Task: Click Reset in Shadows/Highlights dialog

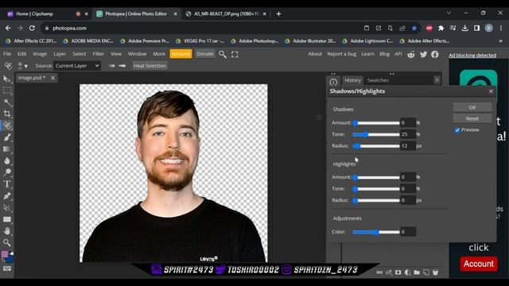Action: click(x=472, y=118)
